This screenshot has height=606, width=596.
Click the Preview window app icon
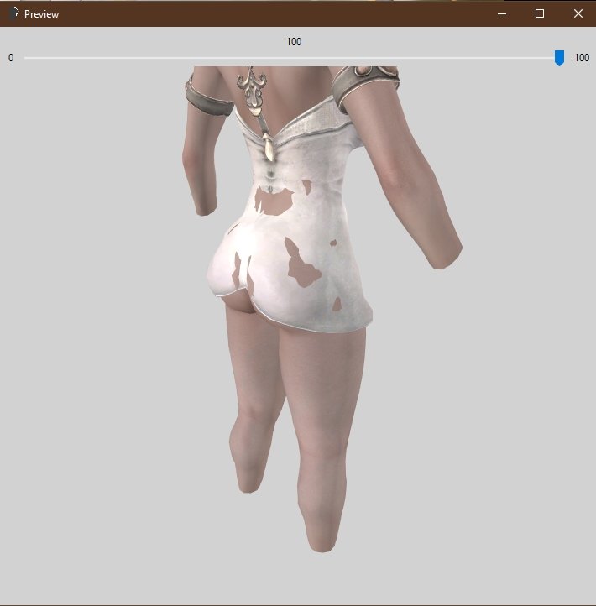coord(12,13)
